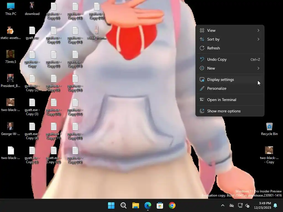This screenshot has height=212, width=283.
Task: Open the OneDrive tray icon
Action: tap(232, 205)
